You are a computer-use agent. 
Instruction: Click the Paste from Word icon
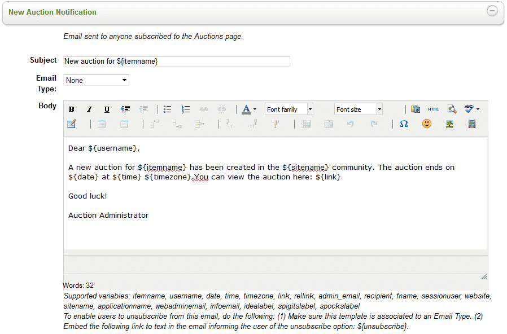416,109
